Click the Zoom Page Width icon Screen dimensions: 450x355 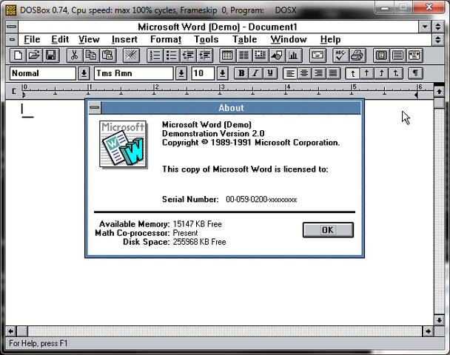click(x=414, y=55)
